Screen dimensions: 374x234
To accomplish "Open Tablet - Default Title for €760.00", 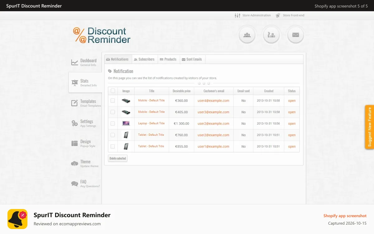I will 151,135.
